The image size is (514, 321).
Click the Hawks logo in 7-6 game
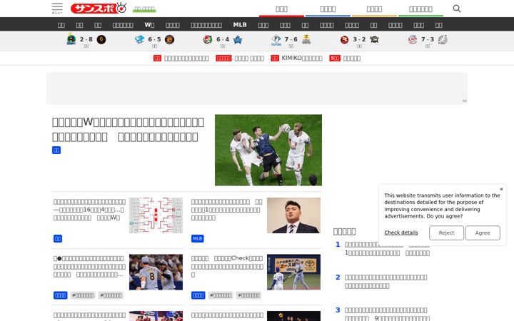click(306, 40)
